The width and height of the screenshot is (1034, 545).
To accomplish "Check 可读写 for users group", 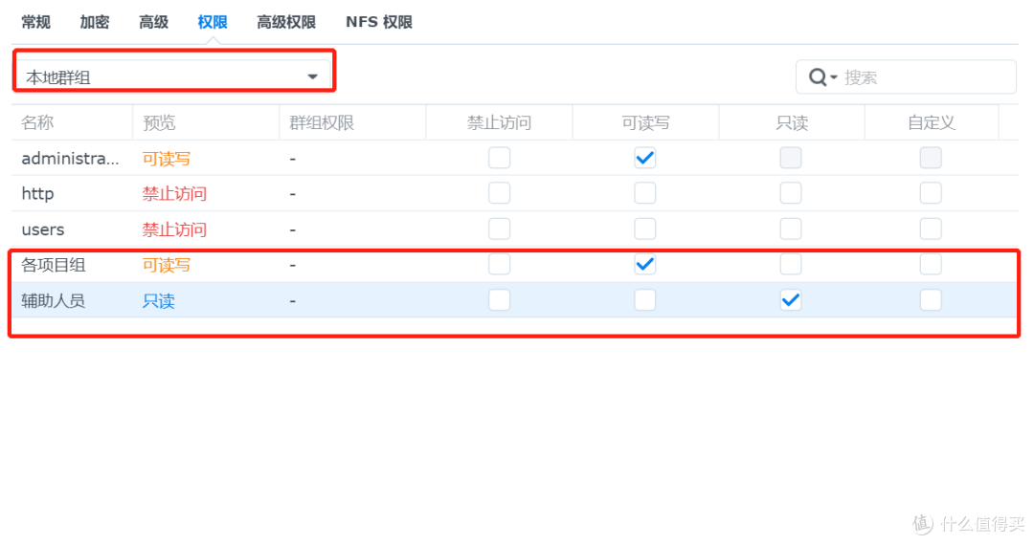I will 645,229.
